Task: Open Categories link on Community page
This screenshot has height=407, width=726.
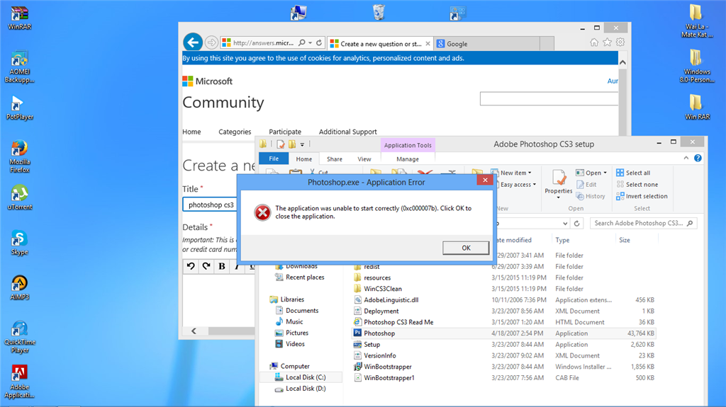Action: pyautogui.click(x=235, y=132)
